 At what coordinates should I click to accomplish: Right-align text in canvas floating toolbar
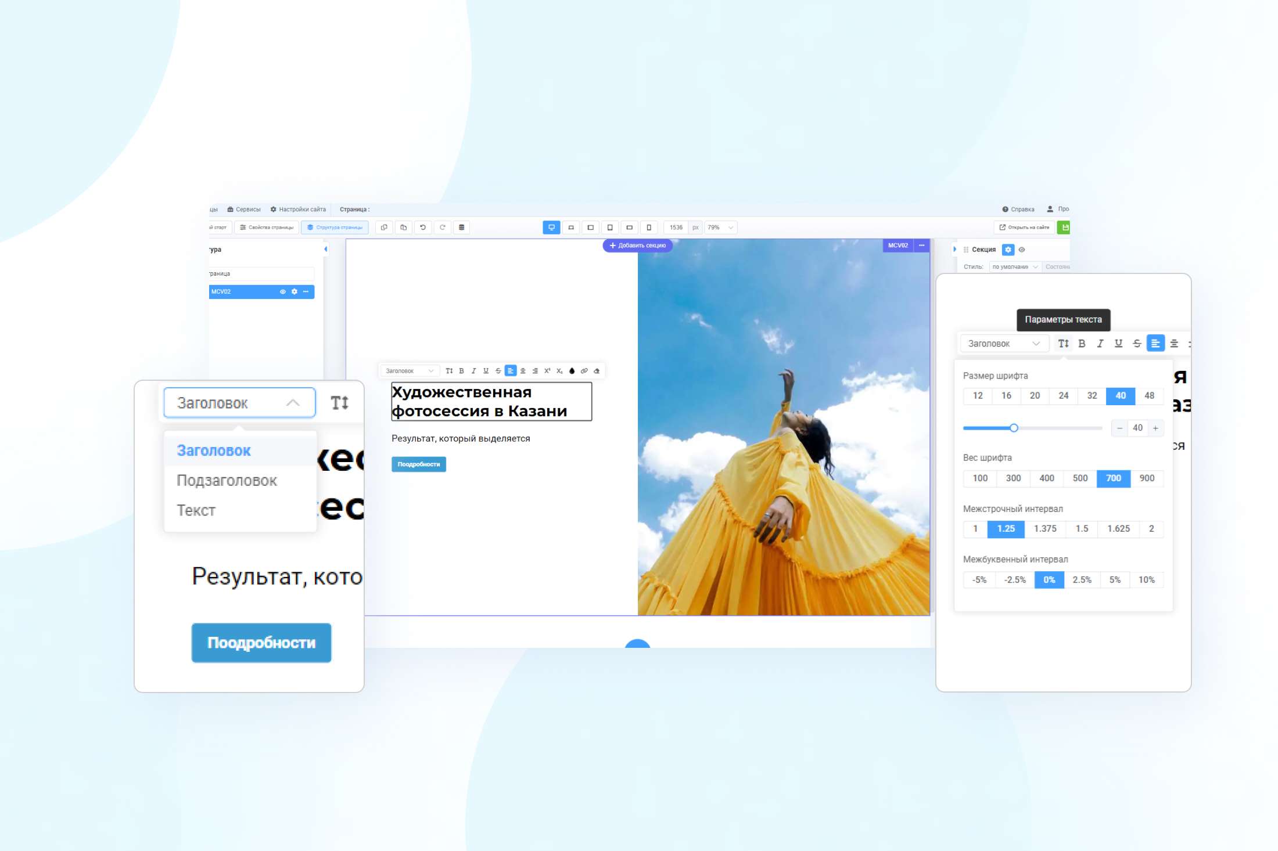(535, 371)
